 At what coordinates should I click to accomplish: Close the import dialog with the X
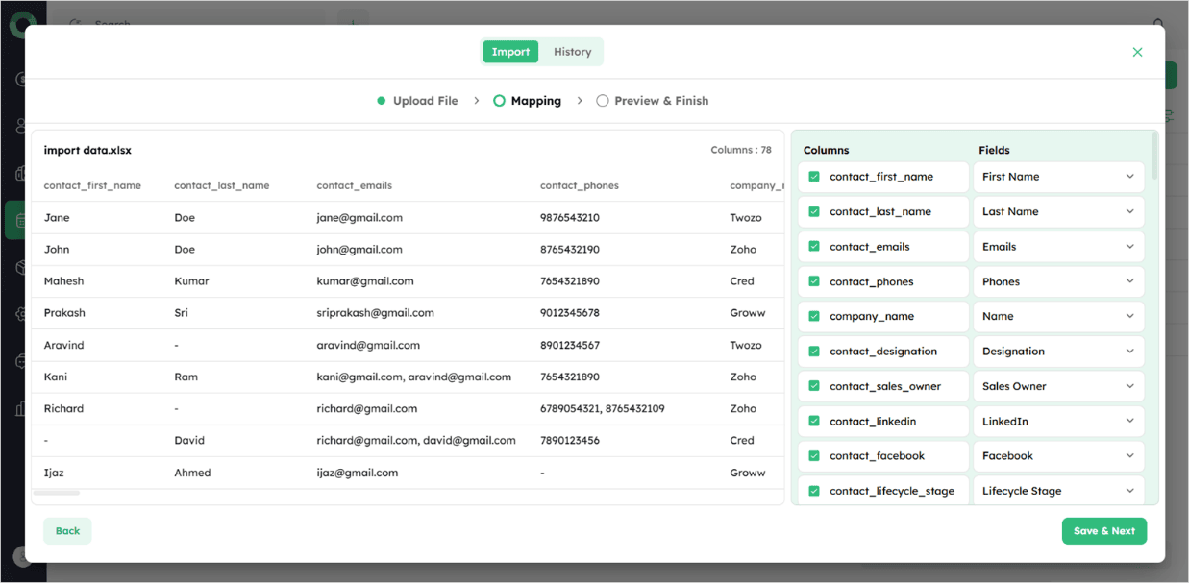tap(1137, 52)
